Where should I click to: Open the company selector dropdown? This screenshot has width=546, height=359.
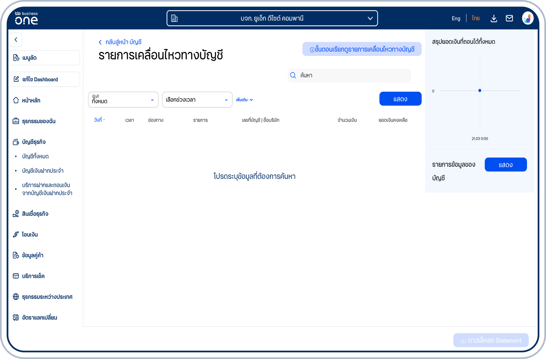(272, 18)
